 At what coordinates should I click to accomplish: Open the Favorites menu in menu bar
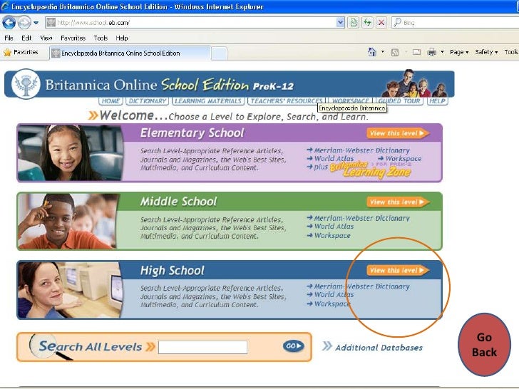73,38
